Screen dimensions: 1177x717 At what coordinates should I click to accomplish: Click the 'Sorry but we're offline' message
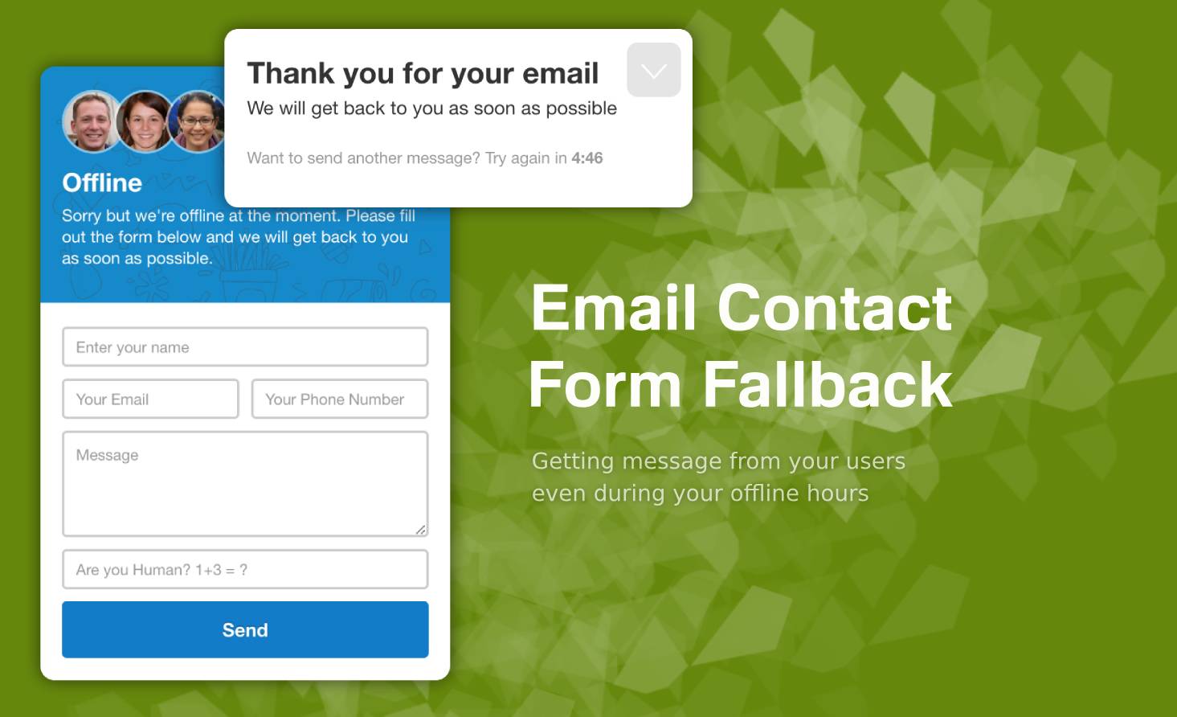(x=239, y=237)
